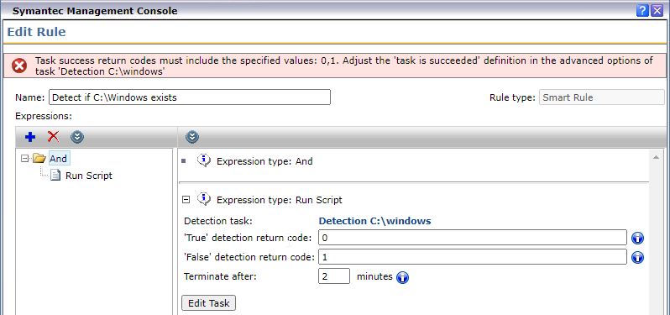Select the Run Script tree item
This screenshot has height=315, width=670.
pos(89,176)
